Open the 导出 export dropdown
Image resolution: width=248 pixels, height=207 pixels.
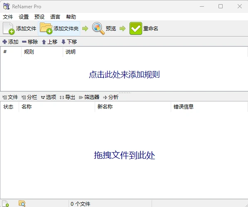click(x=68, y=97)
